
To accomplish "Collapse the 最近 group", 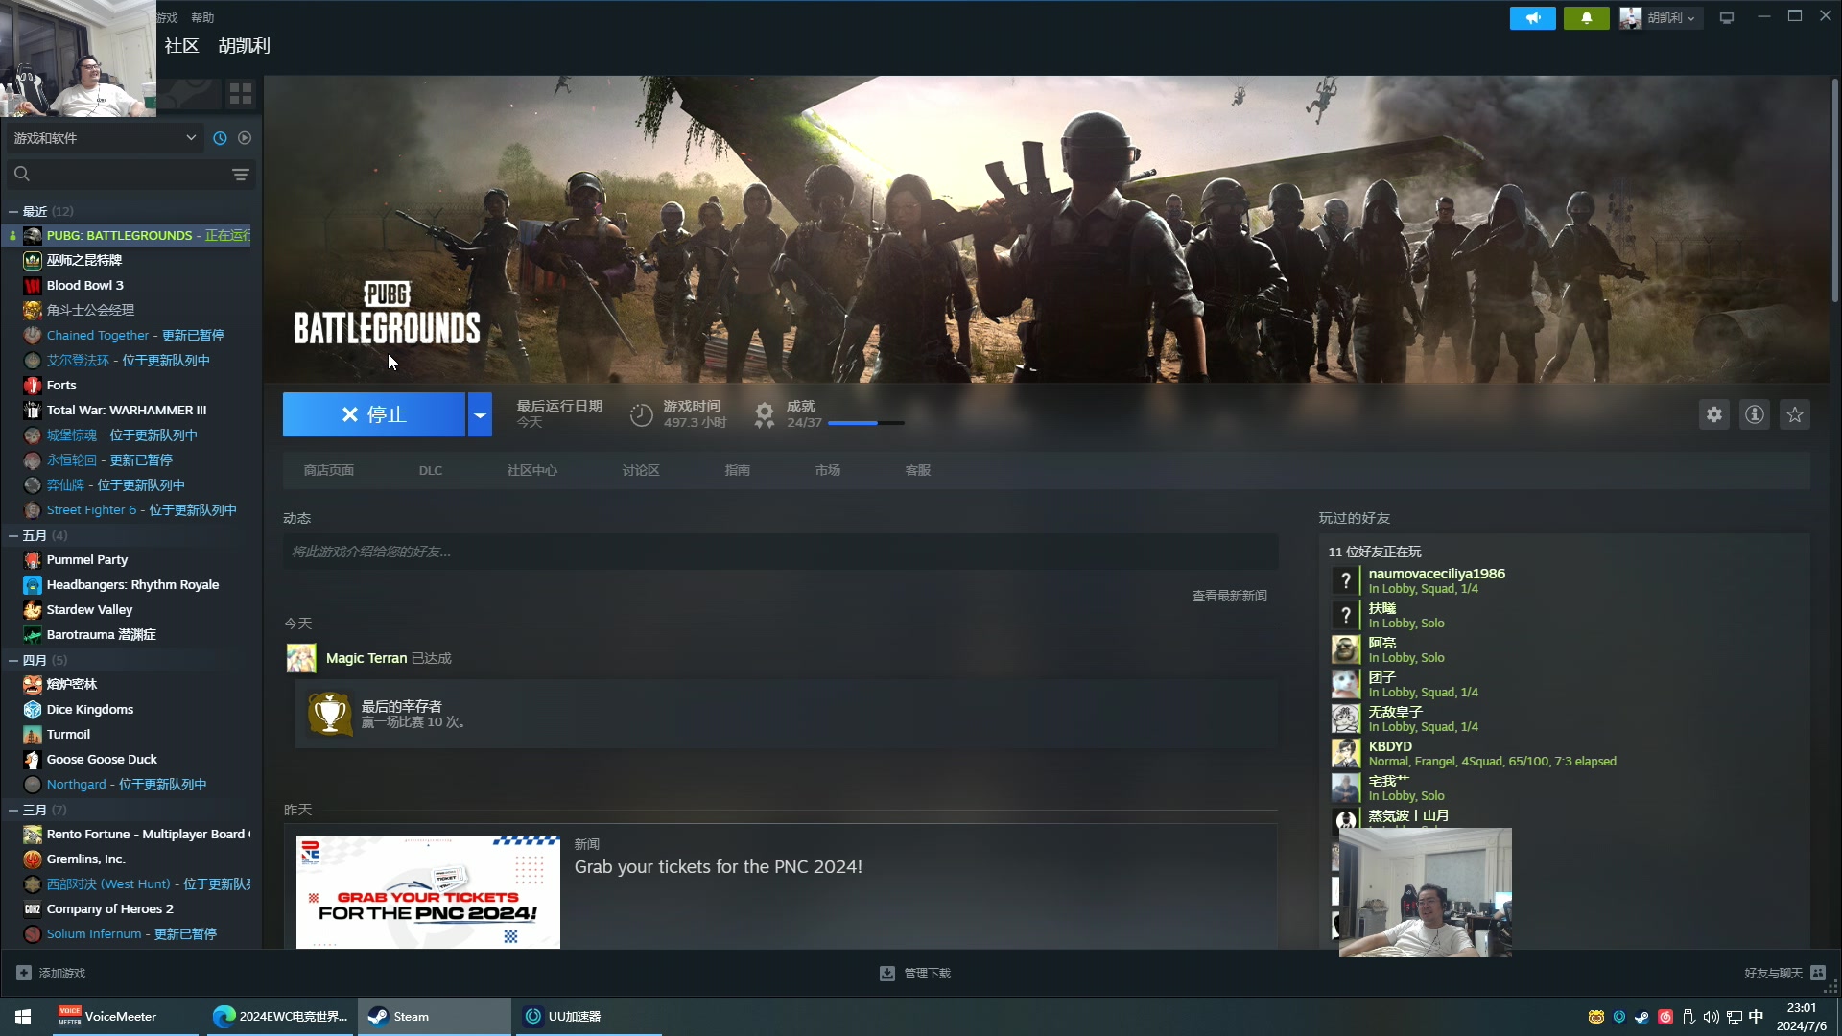I will coord(13,212).
